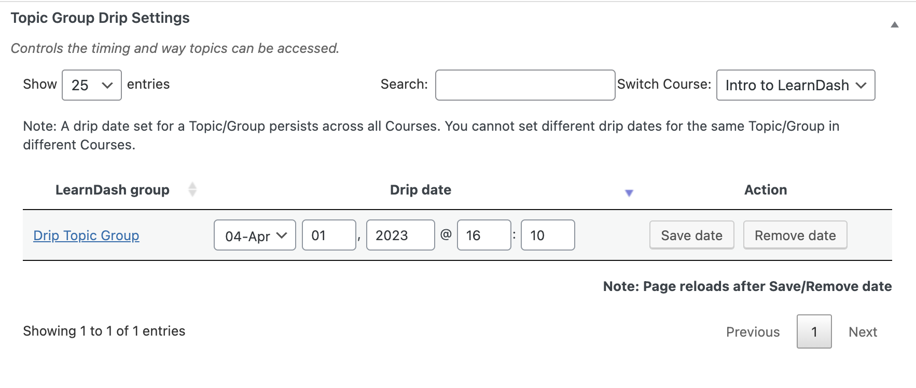
Task: Click the Search input field
Action: click(525, 85)
